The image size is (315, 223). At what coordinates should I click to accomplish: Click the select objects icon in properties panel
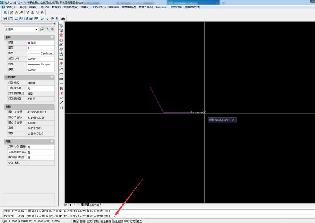pyautogui.click(x=47, y=29)
